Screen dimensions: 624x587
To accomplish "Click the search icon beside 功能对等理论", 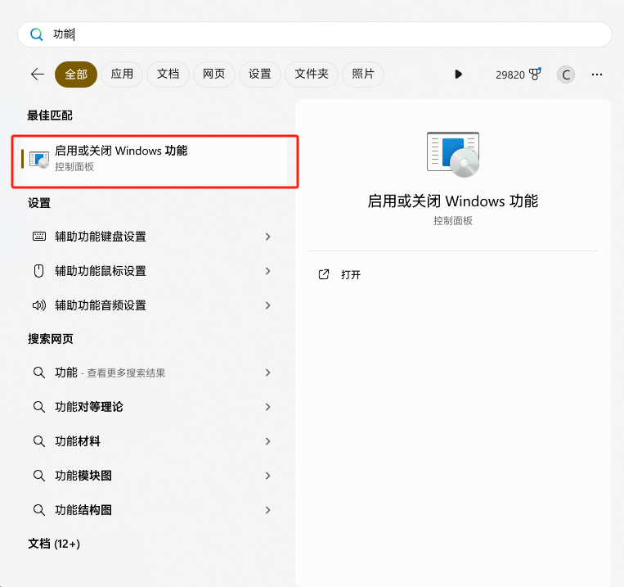I will point(39,407).
